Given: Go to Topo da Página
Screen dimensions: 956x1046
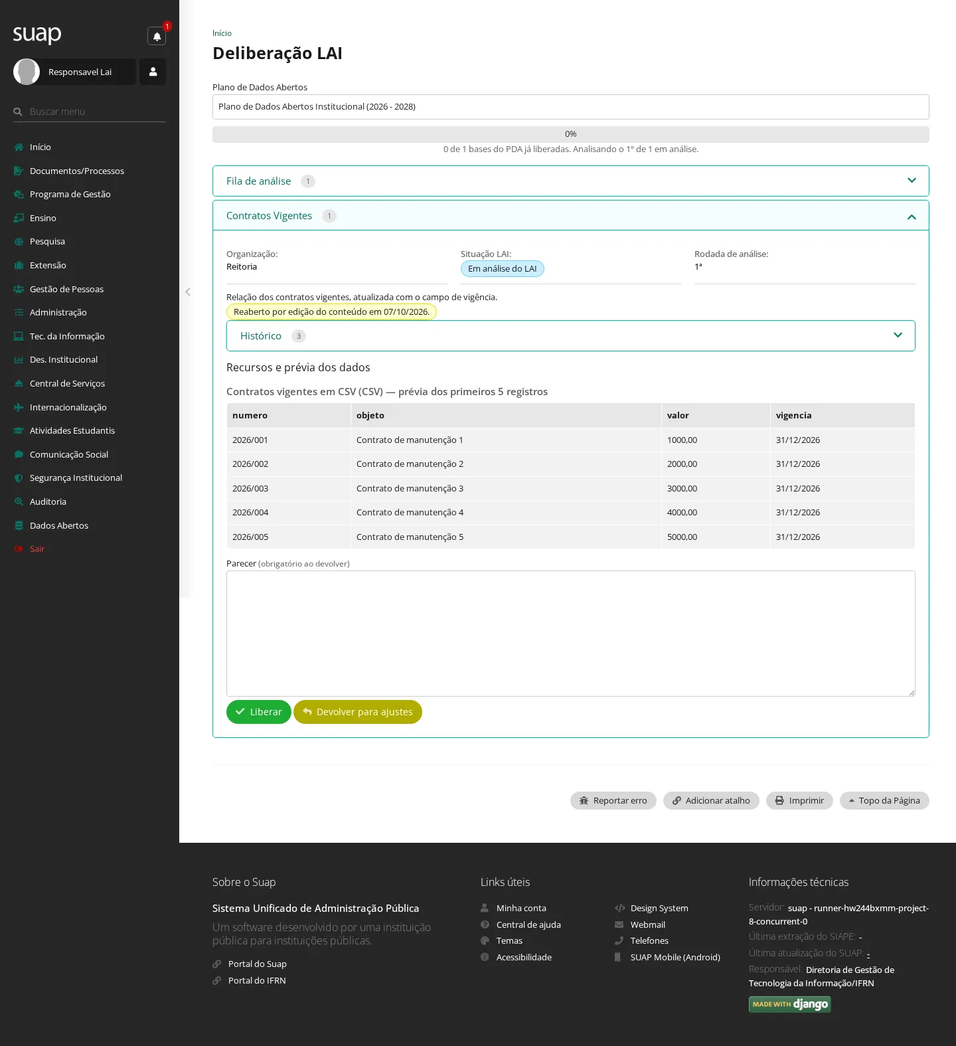Looking at the screenshot, I should point(884,801).
